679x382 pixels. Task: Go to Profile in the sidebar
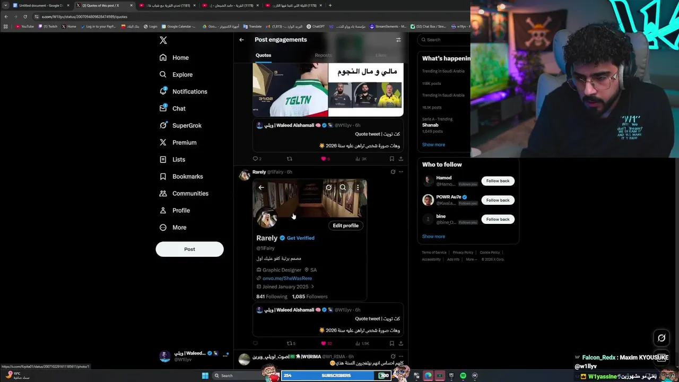pyautogui.click(x=175, y=210)
